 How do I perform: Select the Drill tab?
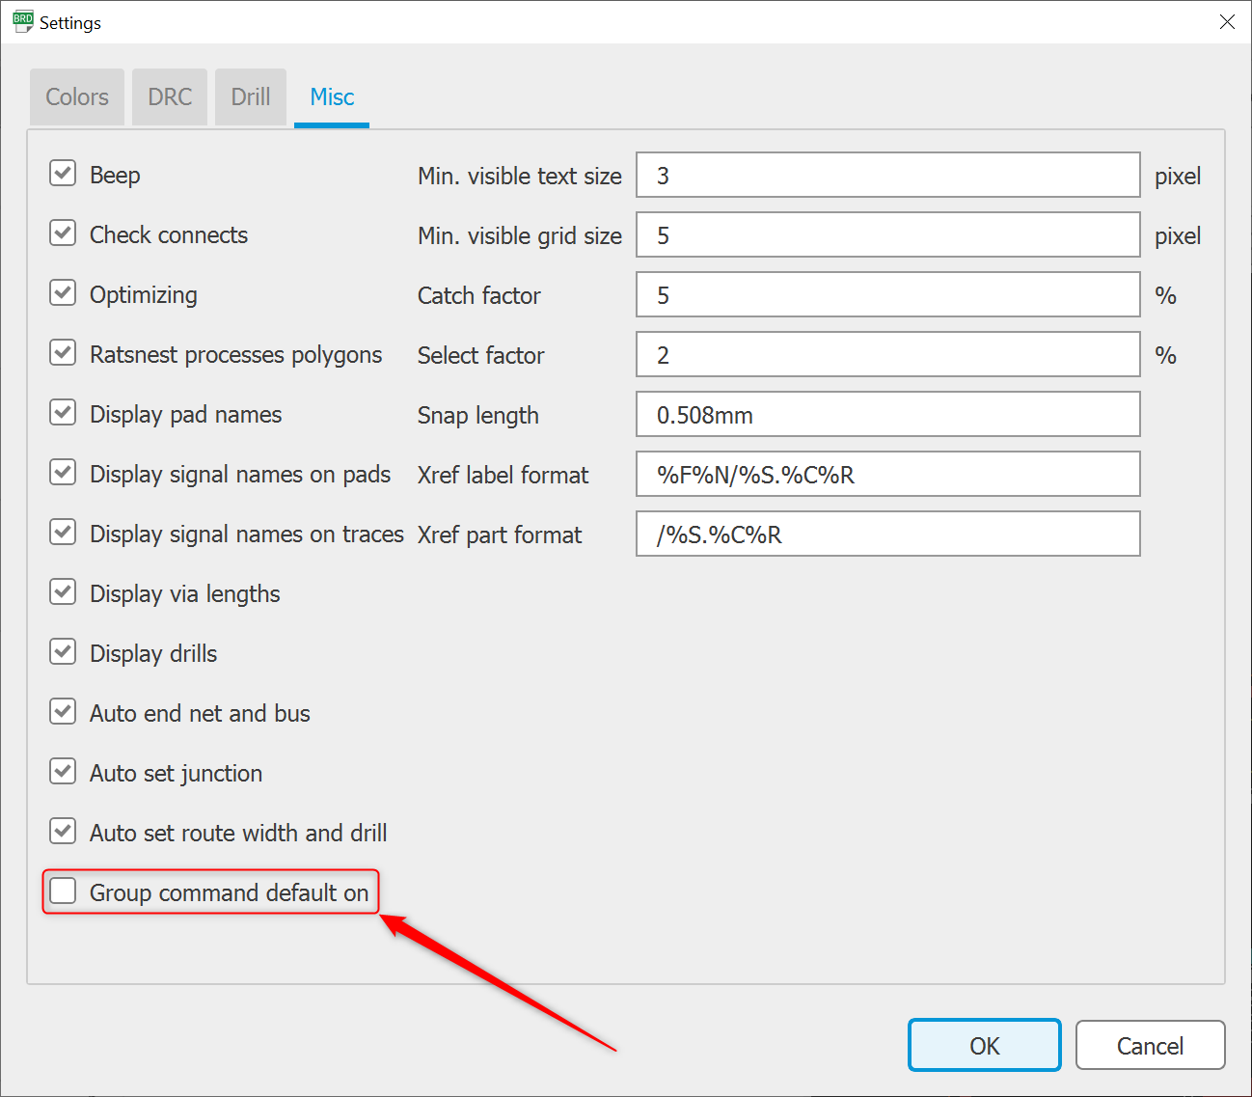pos(250,96)
